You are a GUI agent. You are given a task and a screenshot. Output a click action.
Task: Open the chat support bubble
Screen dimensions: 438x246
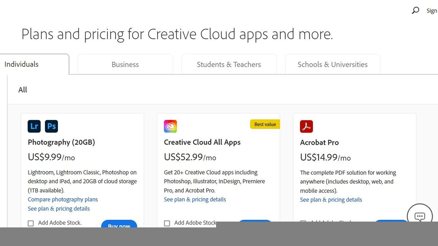(420, 216)
